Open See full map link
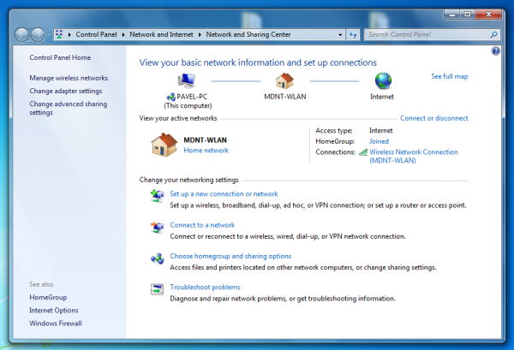 450,76
